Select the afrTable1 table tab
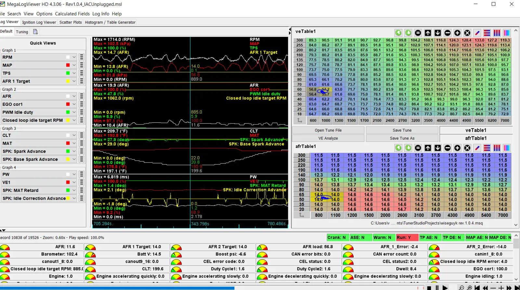This screenshot has height=290, width=520. tap(476, 138)
